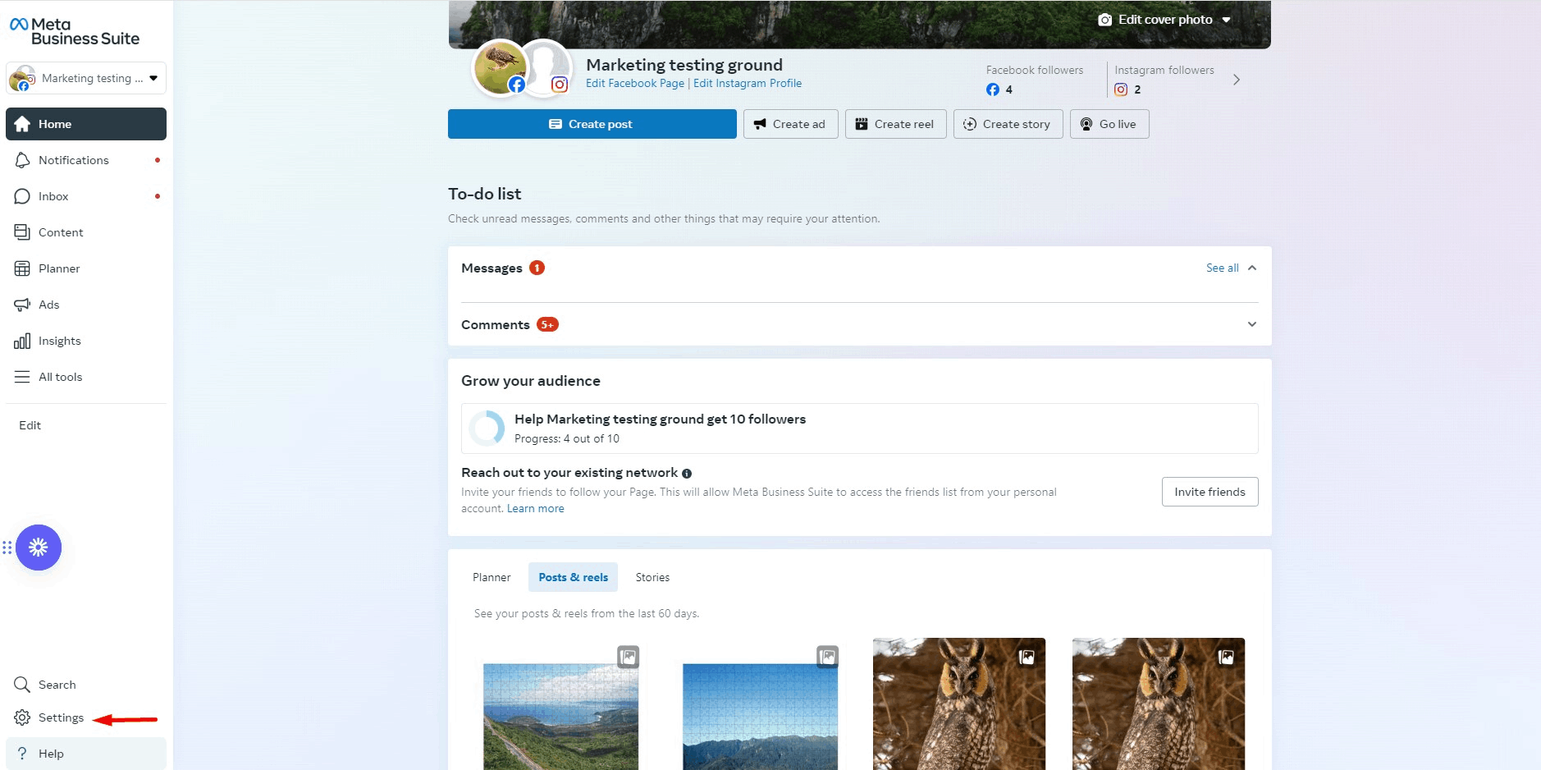Open the Notifications bell icon
1541x770 pixels.
(22, 160)
